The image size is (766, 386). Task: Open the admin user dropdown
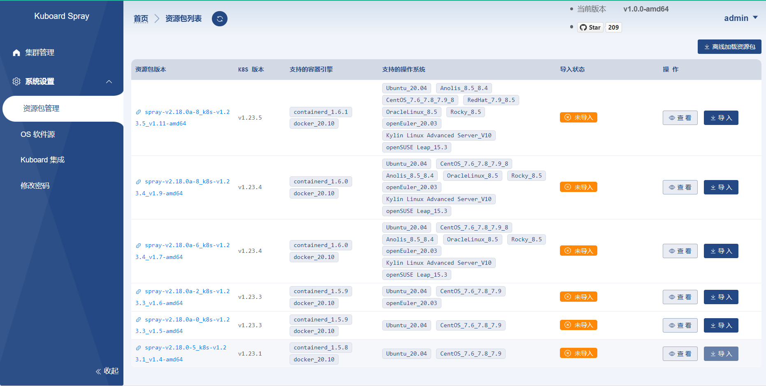tap(741, 18)
